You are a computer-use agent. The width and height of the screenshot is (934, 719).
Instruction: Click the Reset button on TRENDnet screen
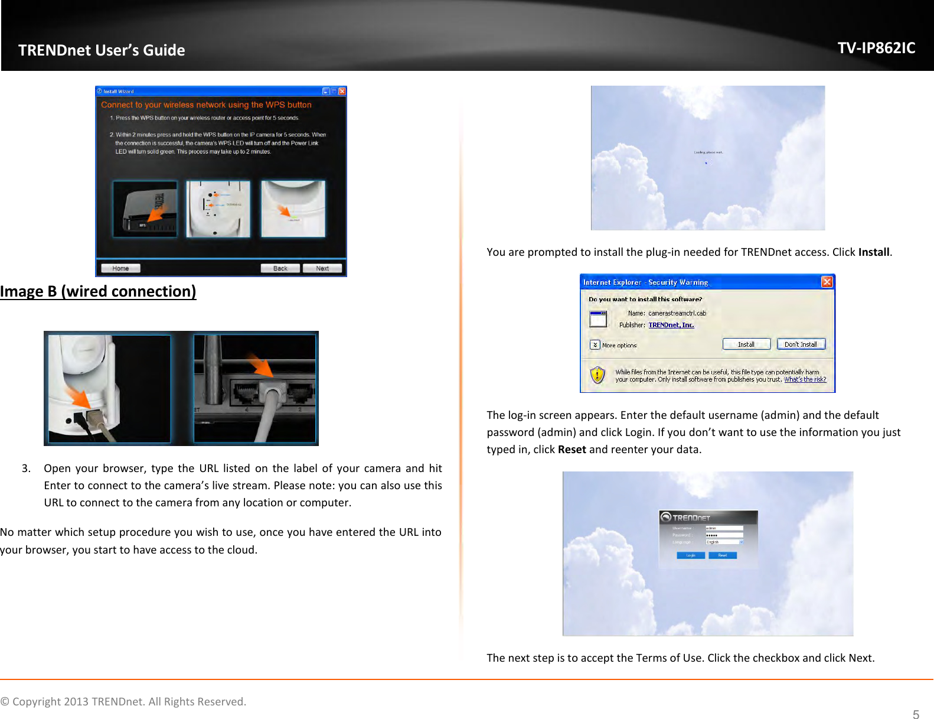[723, 555]
